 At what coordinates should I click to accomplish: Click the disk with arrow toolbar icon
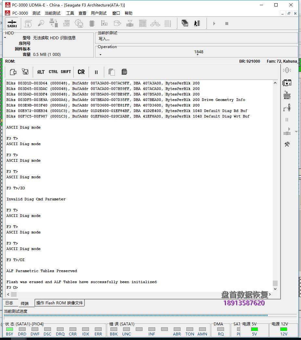117,23
